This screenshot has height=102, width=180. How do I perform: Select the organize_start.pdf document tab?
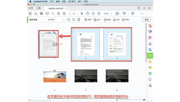pyautogui.click(x=56, y=8)
